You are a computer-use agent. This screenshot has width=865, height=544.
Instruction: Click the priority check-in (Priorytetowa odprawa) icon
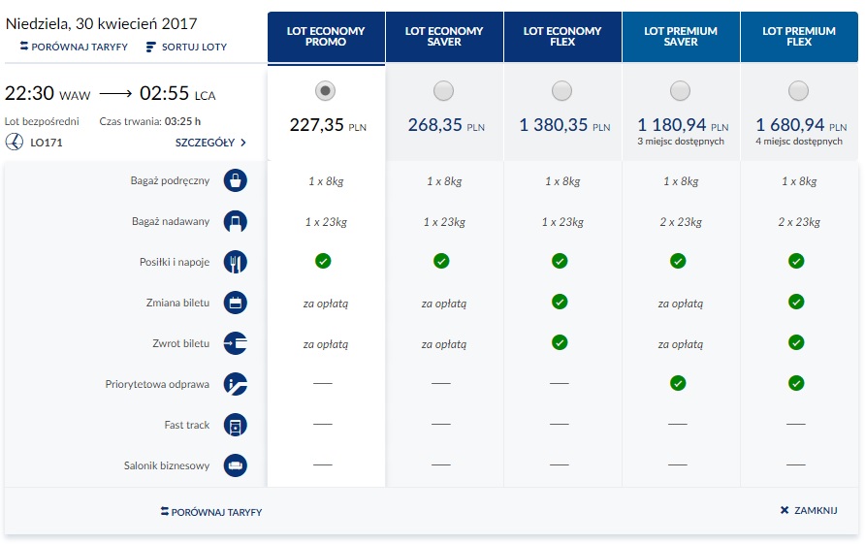235,384
